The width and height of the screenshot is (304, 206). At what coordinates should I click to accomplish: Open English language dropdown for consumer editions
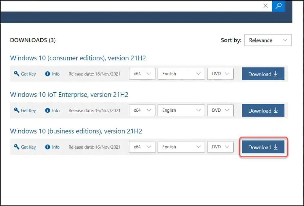181,74
